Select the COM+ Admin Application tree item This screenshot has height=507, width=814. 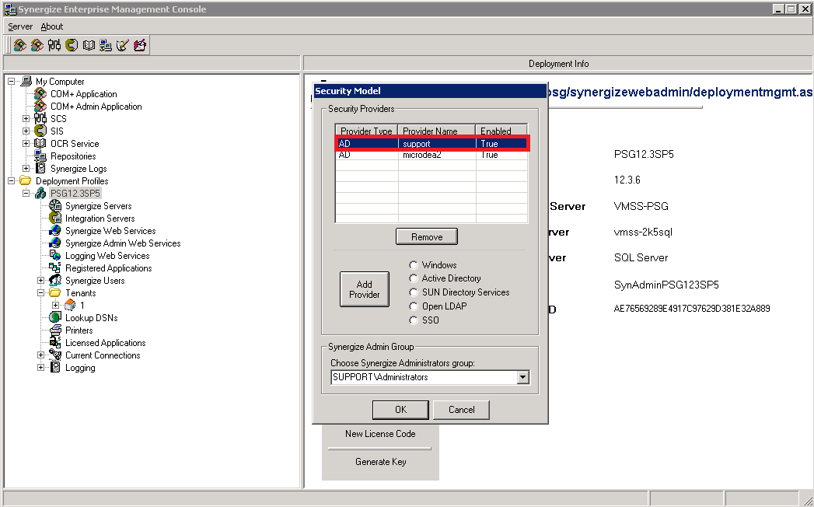tap(96, 106)
